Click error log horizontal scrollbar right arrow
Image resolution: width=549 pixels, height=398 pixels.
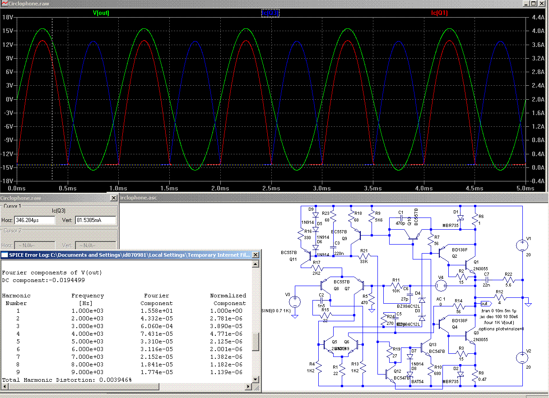(x=249, y=387)
